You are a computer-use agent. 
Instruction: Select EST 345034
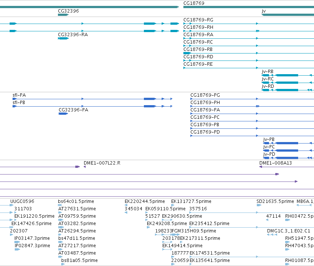[x=133, y=209]
